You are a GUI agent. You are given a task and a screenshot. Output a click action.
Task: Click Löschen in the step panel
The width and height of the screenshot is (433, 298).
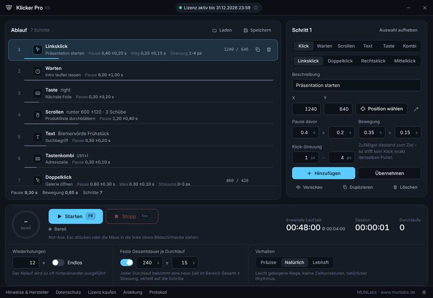coord(405,187)
